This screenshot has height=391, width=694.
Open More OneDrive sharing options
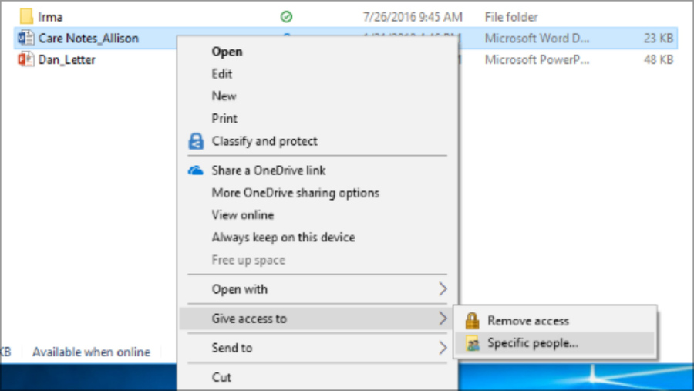pyautogui.click(x=295, y=193)
